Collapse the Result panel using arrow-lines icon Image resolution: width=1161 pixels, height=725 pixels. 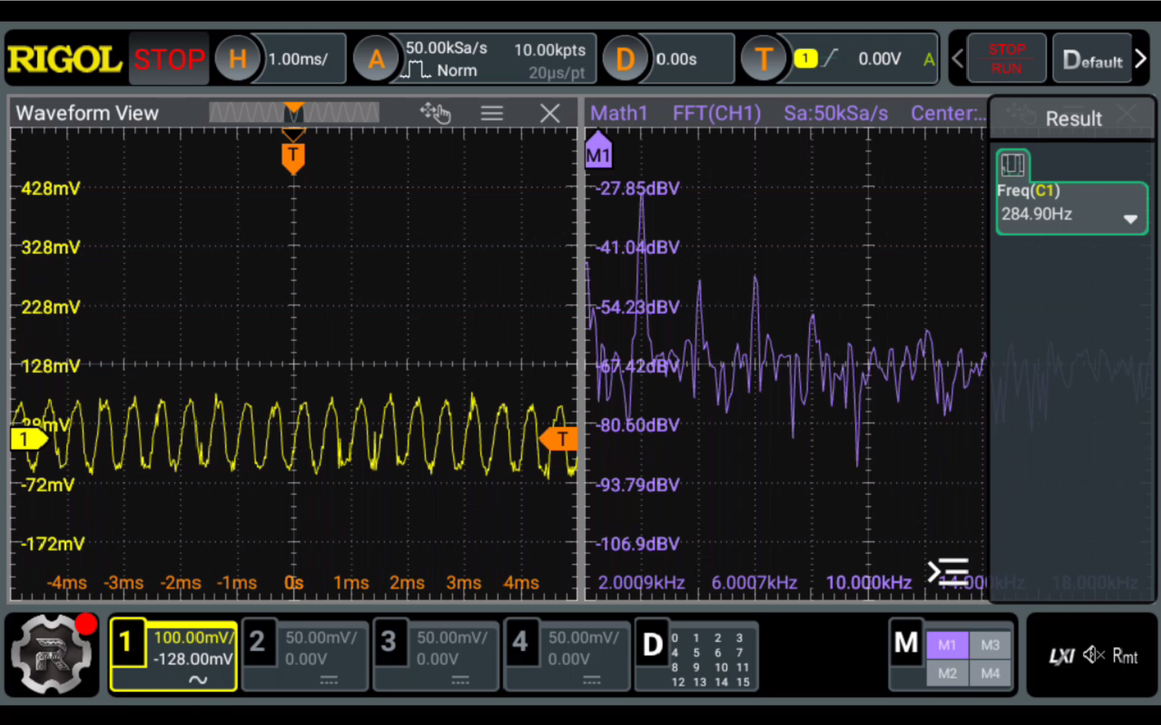(x=949, y=571)
